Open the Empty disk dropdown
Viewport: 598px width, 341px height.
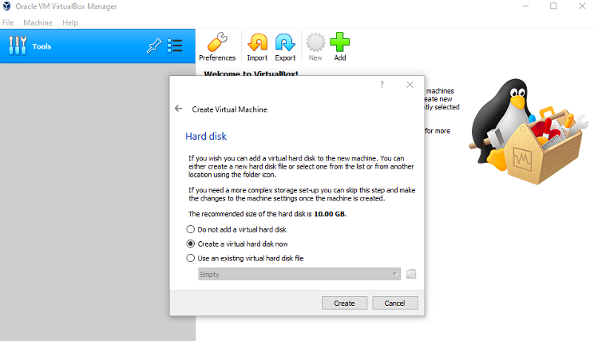pos(299,274)
